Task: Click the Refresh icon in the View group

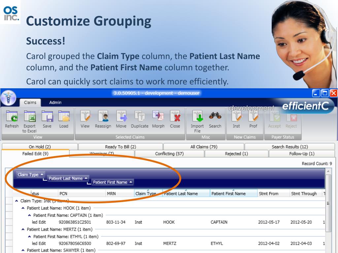Action: 12,116
